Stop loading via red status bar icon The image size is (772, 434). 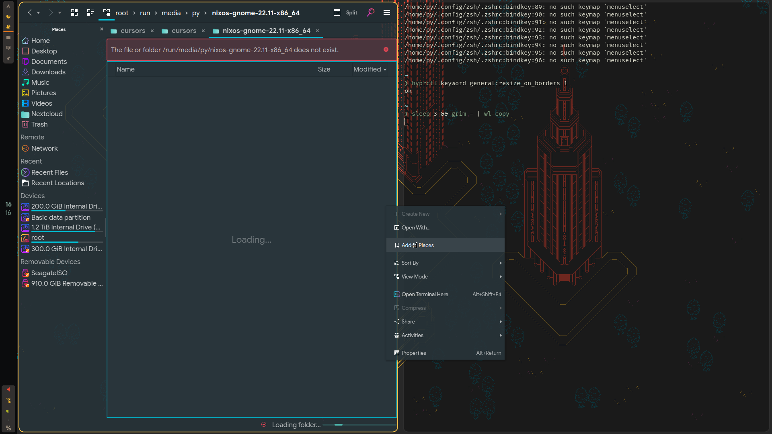coord(264,424)
